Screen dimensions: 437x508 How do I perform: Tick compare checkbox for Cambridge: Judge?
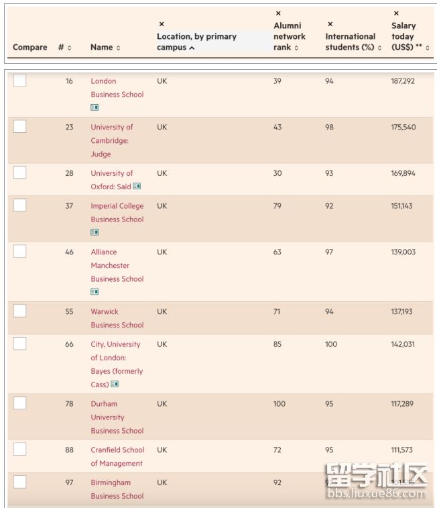click(20, 126)
